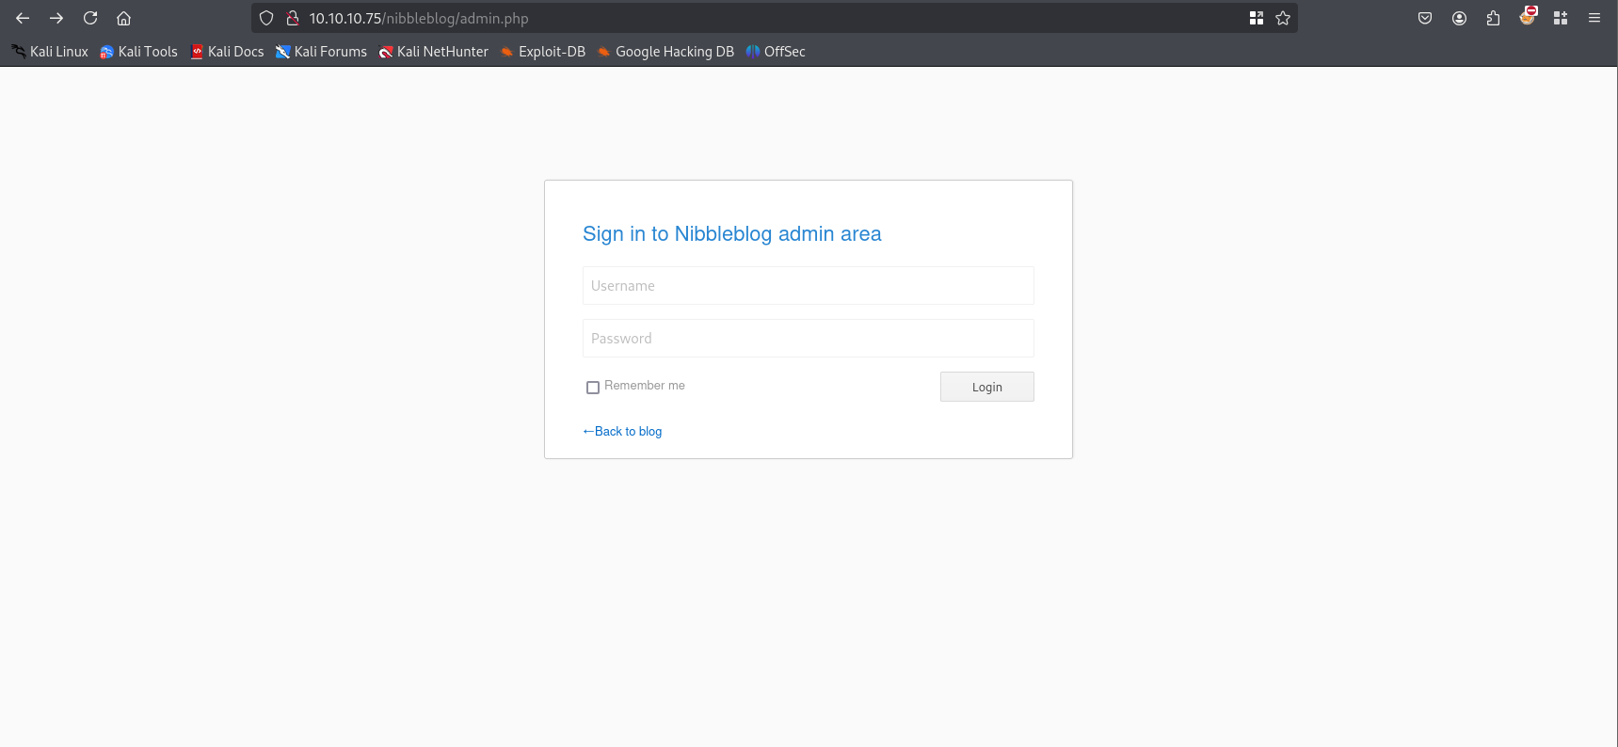Viewport: 1618px width, 747px height.
Task: Bookmark this page with the star icon
Action: [1283, 18]
